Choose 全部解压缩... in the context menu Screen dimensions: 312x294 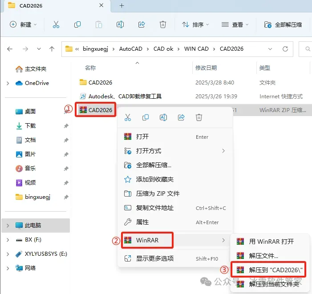175,165
